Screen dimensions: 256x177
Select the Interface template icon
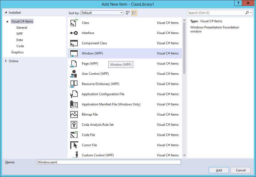[x=74, y=33]
